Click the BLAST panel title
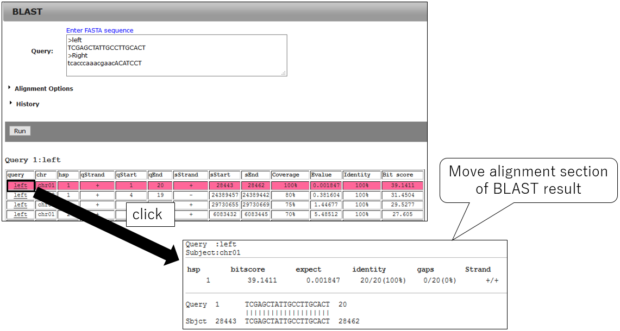This screenshot has height=331, width=620. click(27, 11)
